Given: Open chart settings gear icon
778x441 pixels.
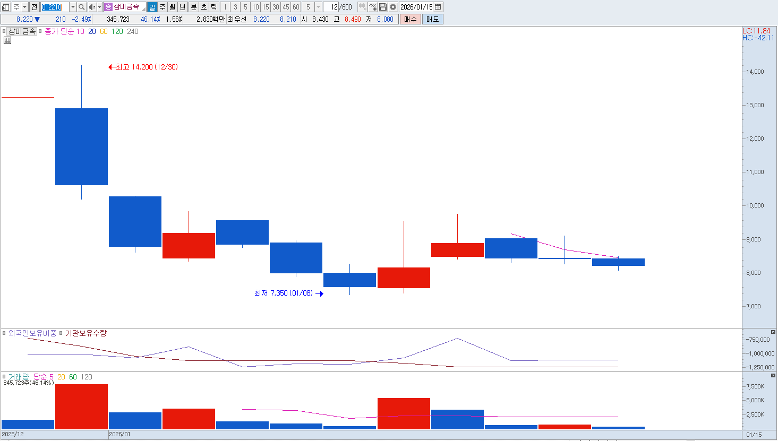Looking at the screenshot, I should pos(393,7).
